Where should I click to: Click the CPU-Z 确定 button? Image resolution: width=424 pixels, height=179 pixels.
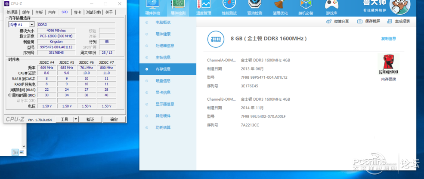(114, 119)
